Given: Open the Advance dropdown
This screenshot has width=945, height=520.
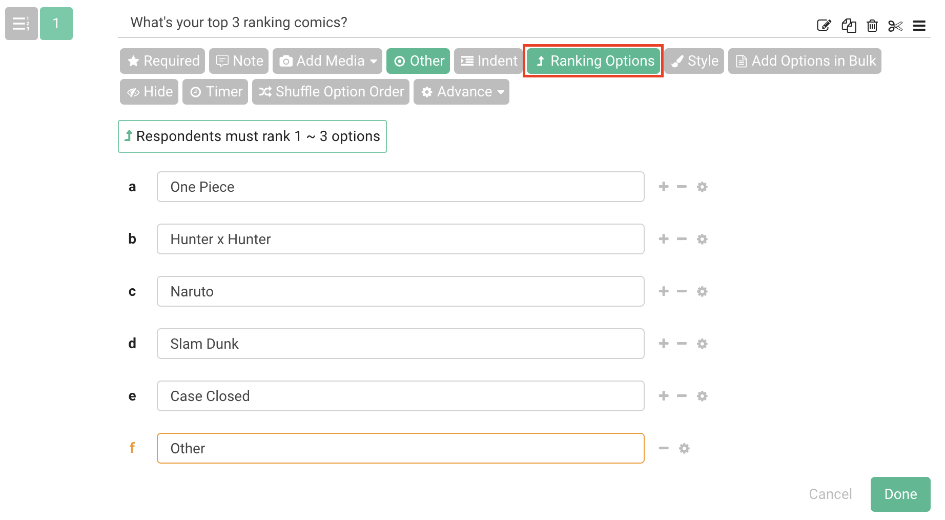Looking at the screenshot, I should pyautogui.click(x=461, y=92).
